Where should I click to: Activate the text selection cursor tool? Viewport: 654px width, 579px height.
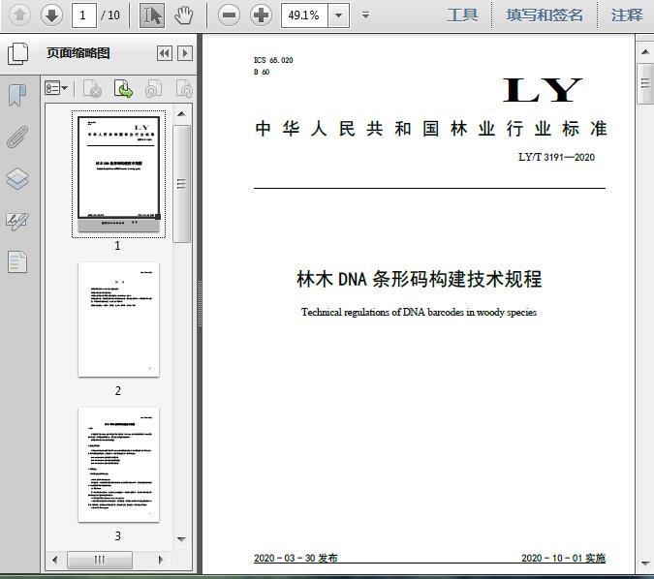[x=152, y=15]
